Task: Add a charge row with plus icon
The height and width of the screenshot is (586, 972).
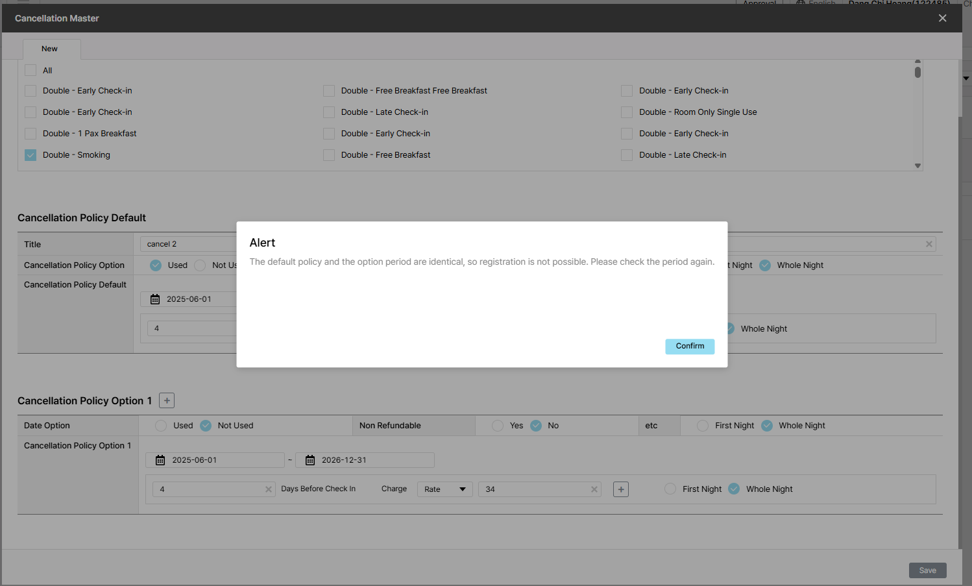Action: click(x=621, y=489)
